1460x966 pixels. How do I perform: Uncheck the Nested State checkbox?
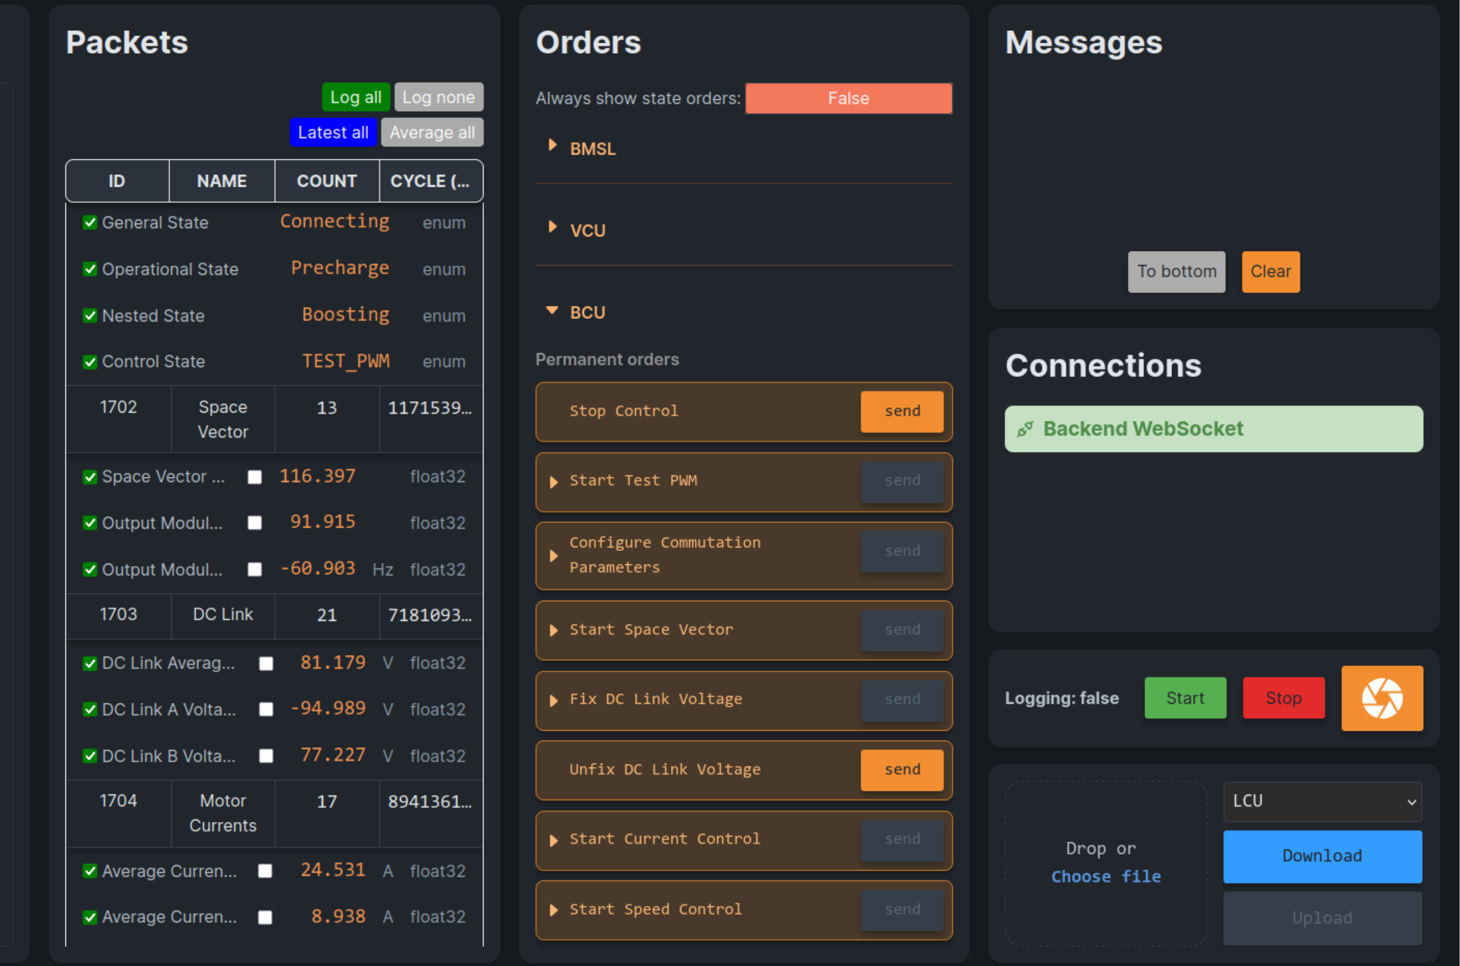point(90,315)
